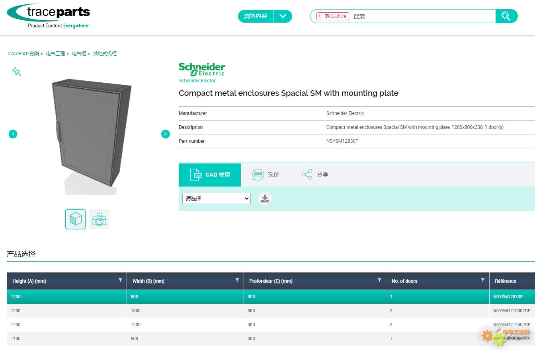Filter the Profondeur (C) (mm) column
Viewport: 535px width, 350px height.
pyautogui.click(x=379, y=280)
